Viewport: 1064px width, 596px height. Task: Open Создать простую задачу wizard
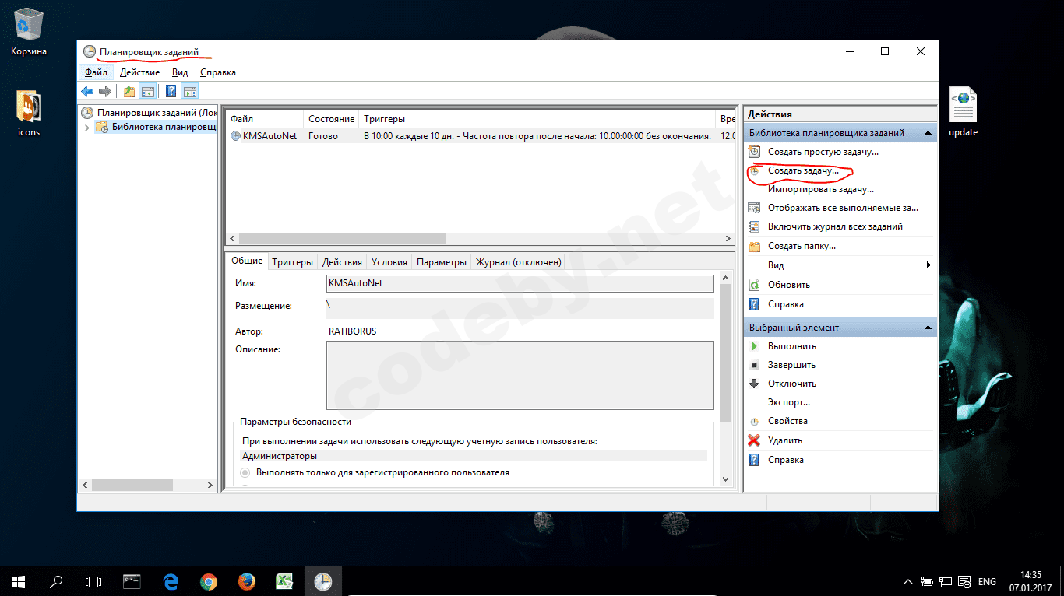point(823,153)
